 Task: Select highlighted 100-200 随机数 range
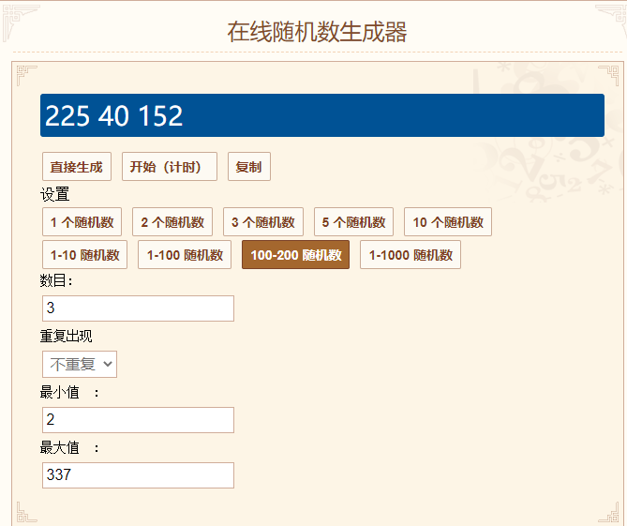pyautogui.click(x=295, y=254)
